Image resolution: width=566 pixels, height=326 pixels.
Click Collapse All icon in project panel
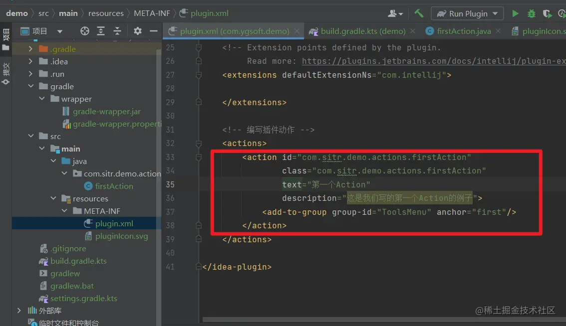tap(117, 31)
